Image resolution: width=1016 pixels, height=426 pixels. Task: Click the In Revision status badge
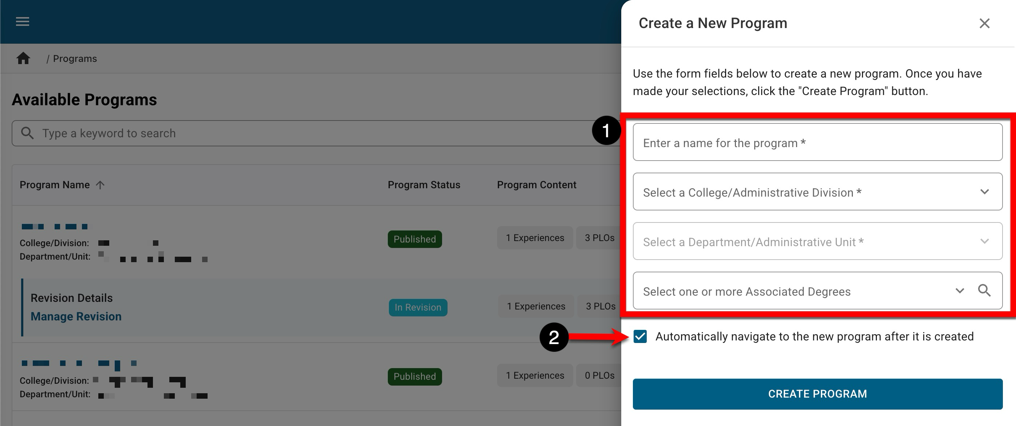click(418, 307)
